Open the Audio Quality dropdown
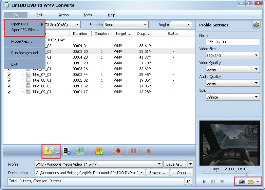Screen dimensions: 265x190 click(232, 83)
